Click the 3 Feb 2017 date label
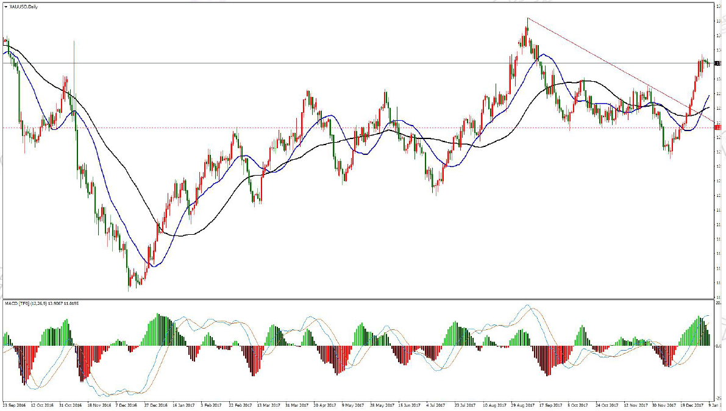 tap(212, 406)
